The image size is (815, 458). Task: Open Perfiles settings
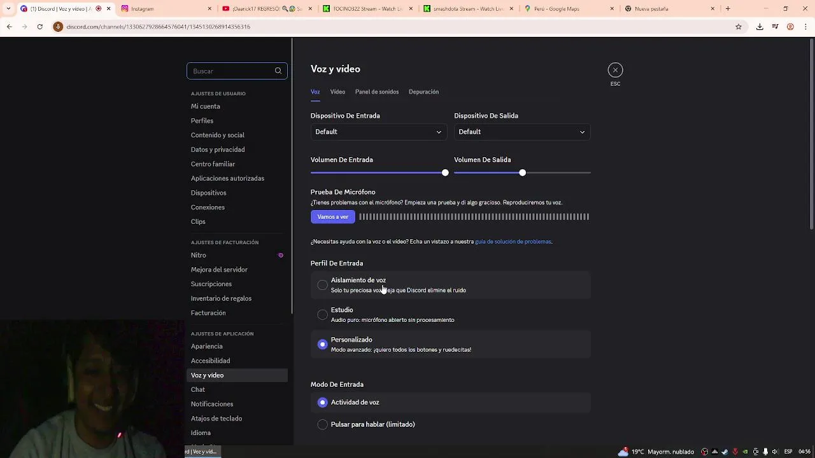(237, 121)
